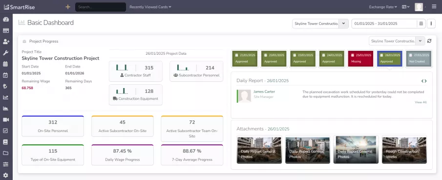This screenshot has width=442, height=180.
Task: Click James Carter name link
Action: [264, 91]
